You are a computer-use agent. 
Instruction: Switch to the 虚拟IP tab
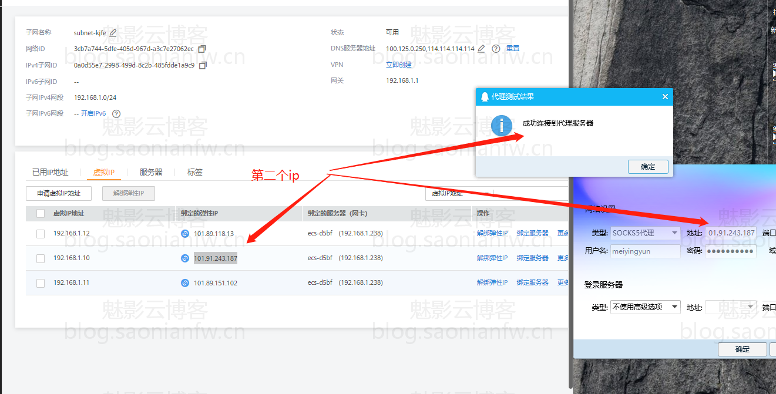(103, 173)
